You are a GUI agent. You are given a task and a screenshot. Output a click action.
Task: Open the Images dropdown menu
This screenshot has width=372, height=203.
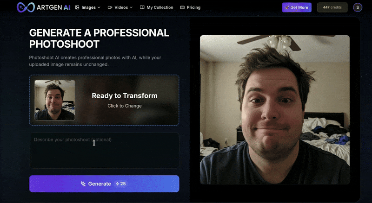[x=87, y=7]
